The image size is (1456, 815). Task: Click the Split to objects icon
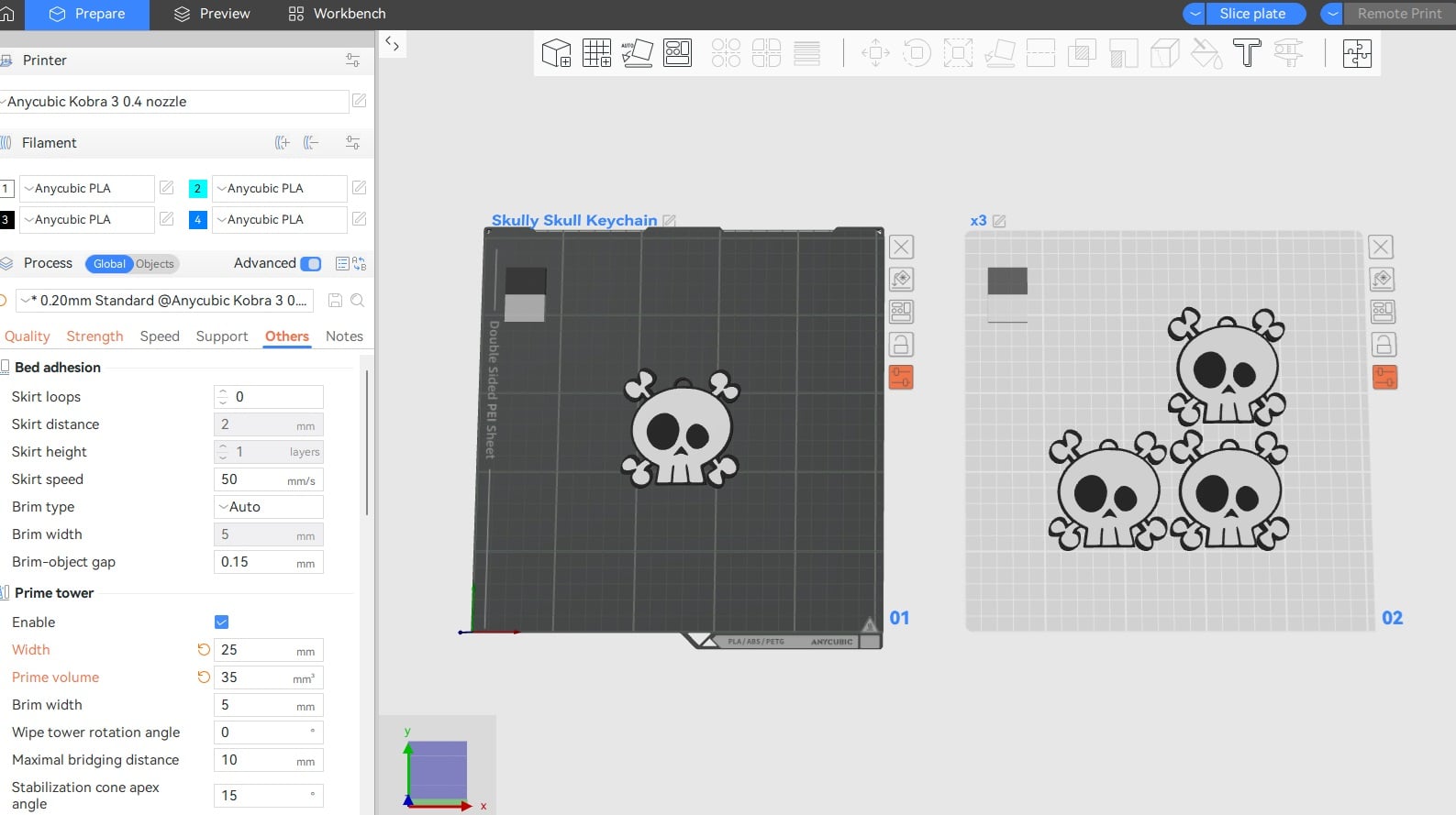click(x=726, y=53)
